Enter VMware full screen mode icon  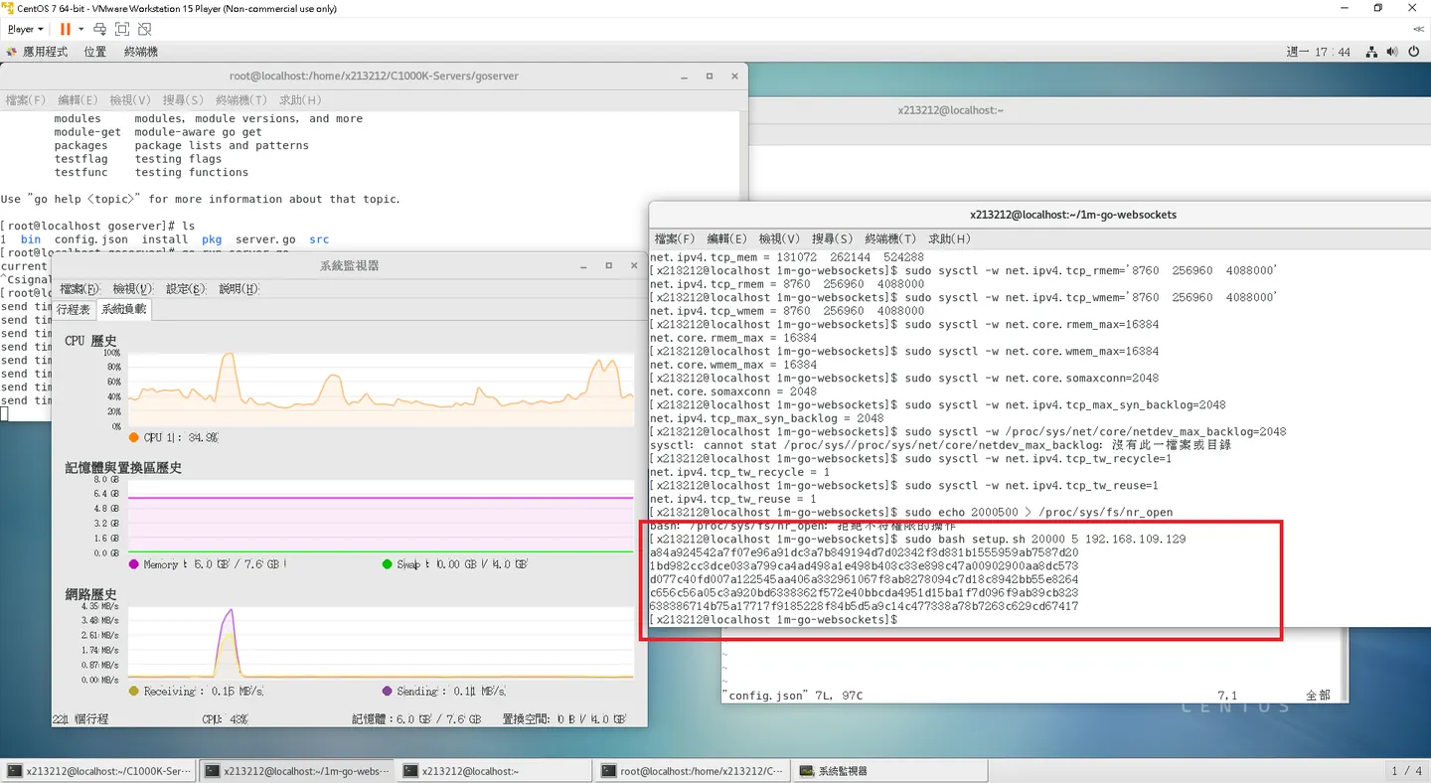tap(122, 29)
